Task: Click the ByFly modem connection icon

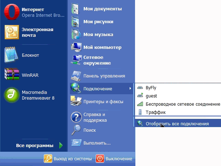Action: [x=140, y=88]
